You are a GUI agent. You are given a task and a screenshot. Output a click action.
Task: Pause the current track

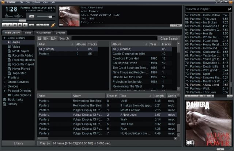pyautogui.click(x=15, y=25)
